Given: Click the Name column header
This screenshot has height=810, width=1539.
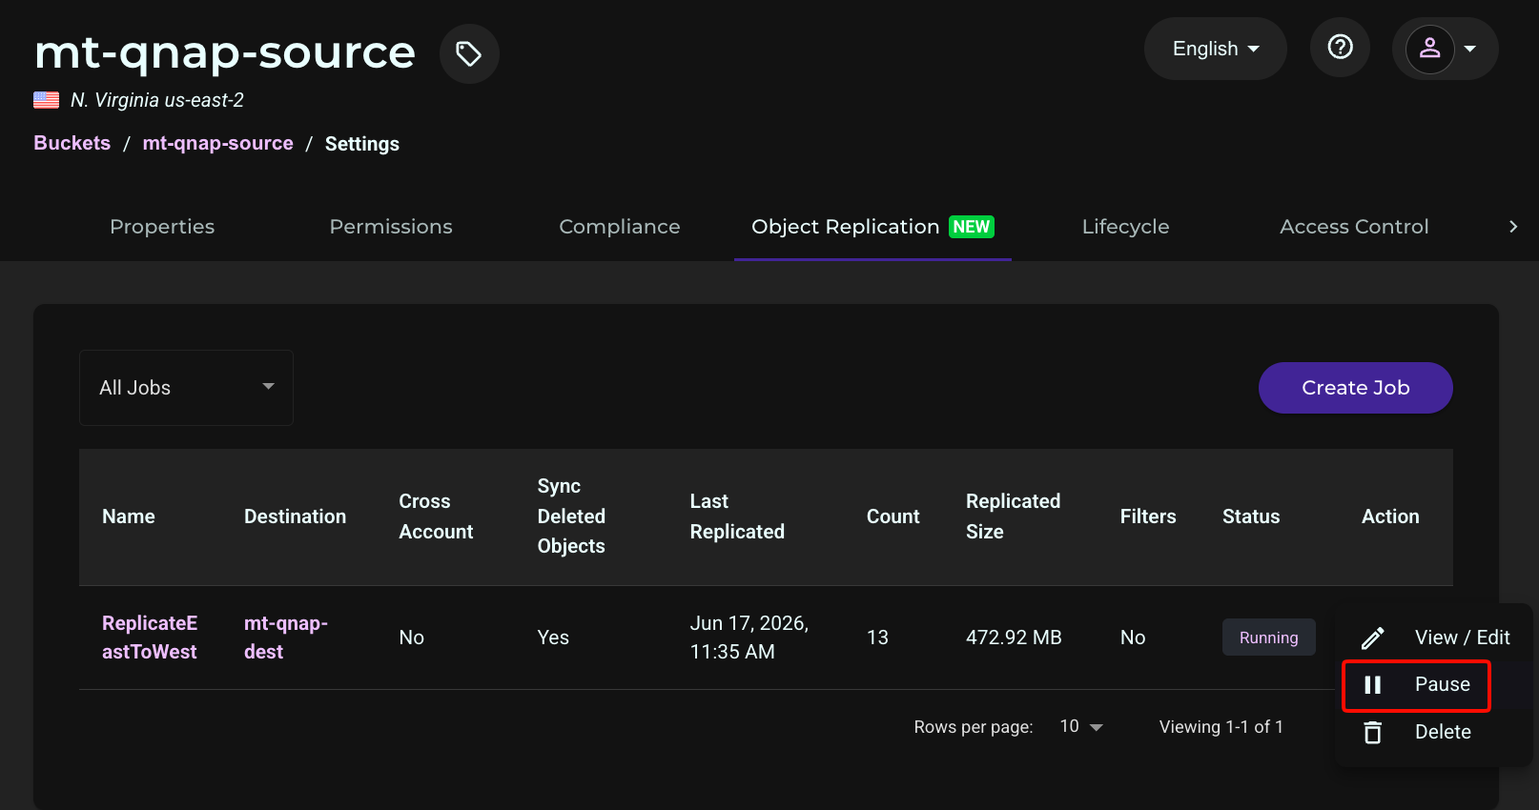Looking at the screenshot, I should tap(129, 516).
